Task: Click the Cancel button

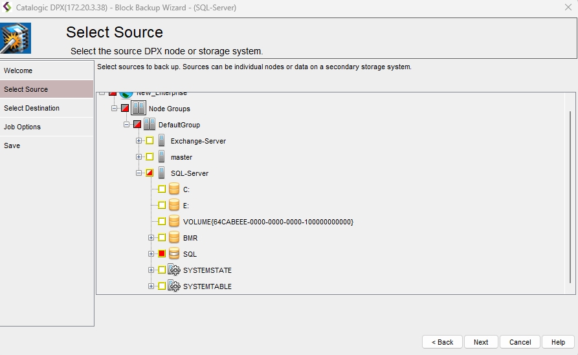Action: [x=520, y=342]
